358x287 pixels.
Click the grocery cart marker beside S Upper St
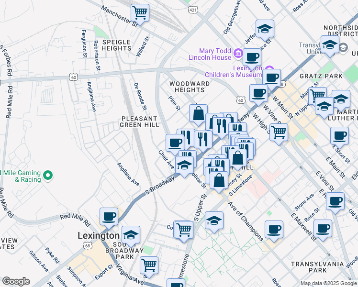point(184,230)
